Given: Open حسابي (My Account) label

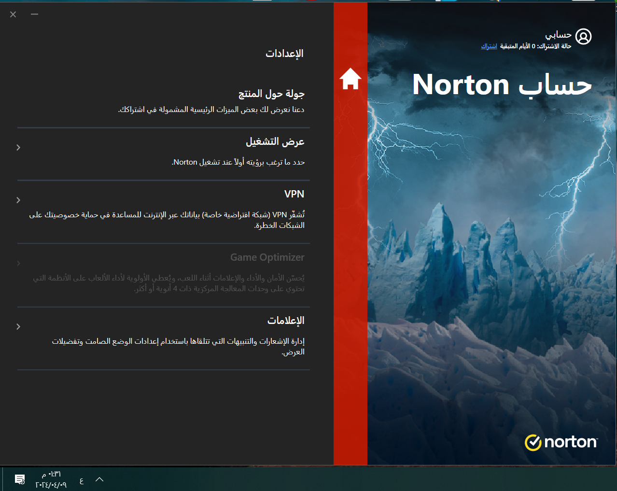Looking at the screenshot, I should point(558,35).
